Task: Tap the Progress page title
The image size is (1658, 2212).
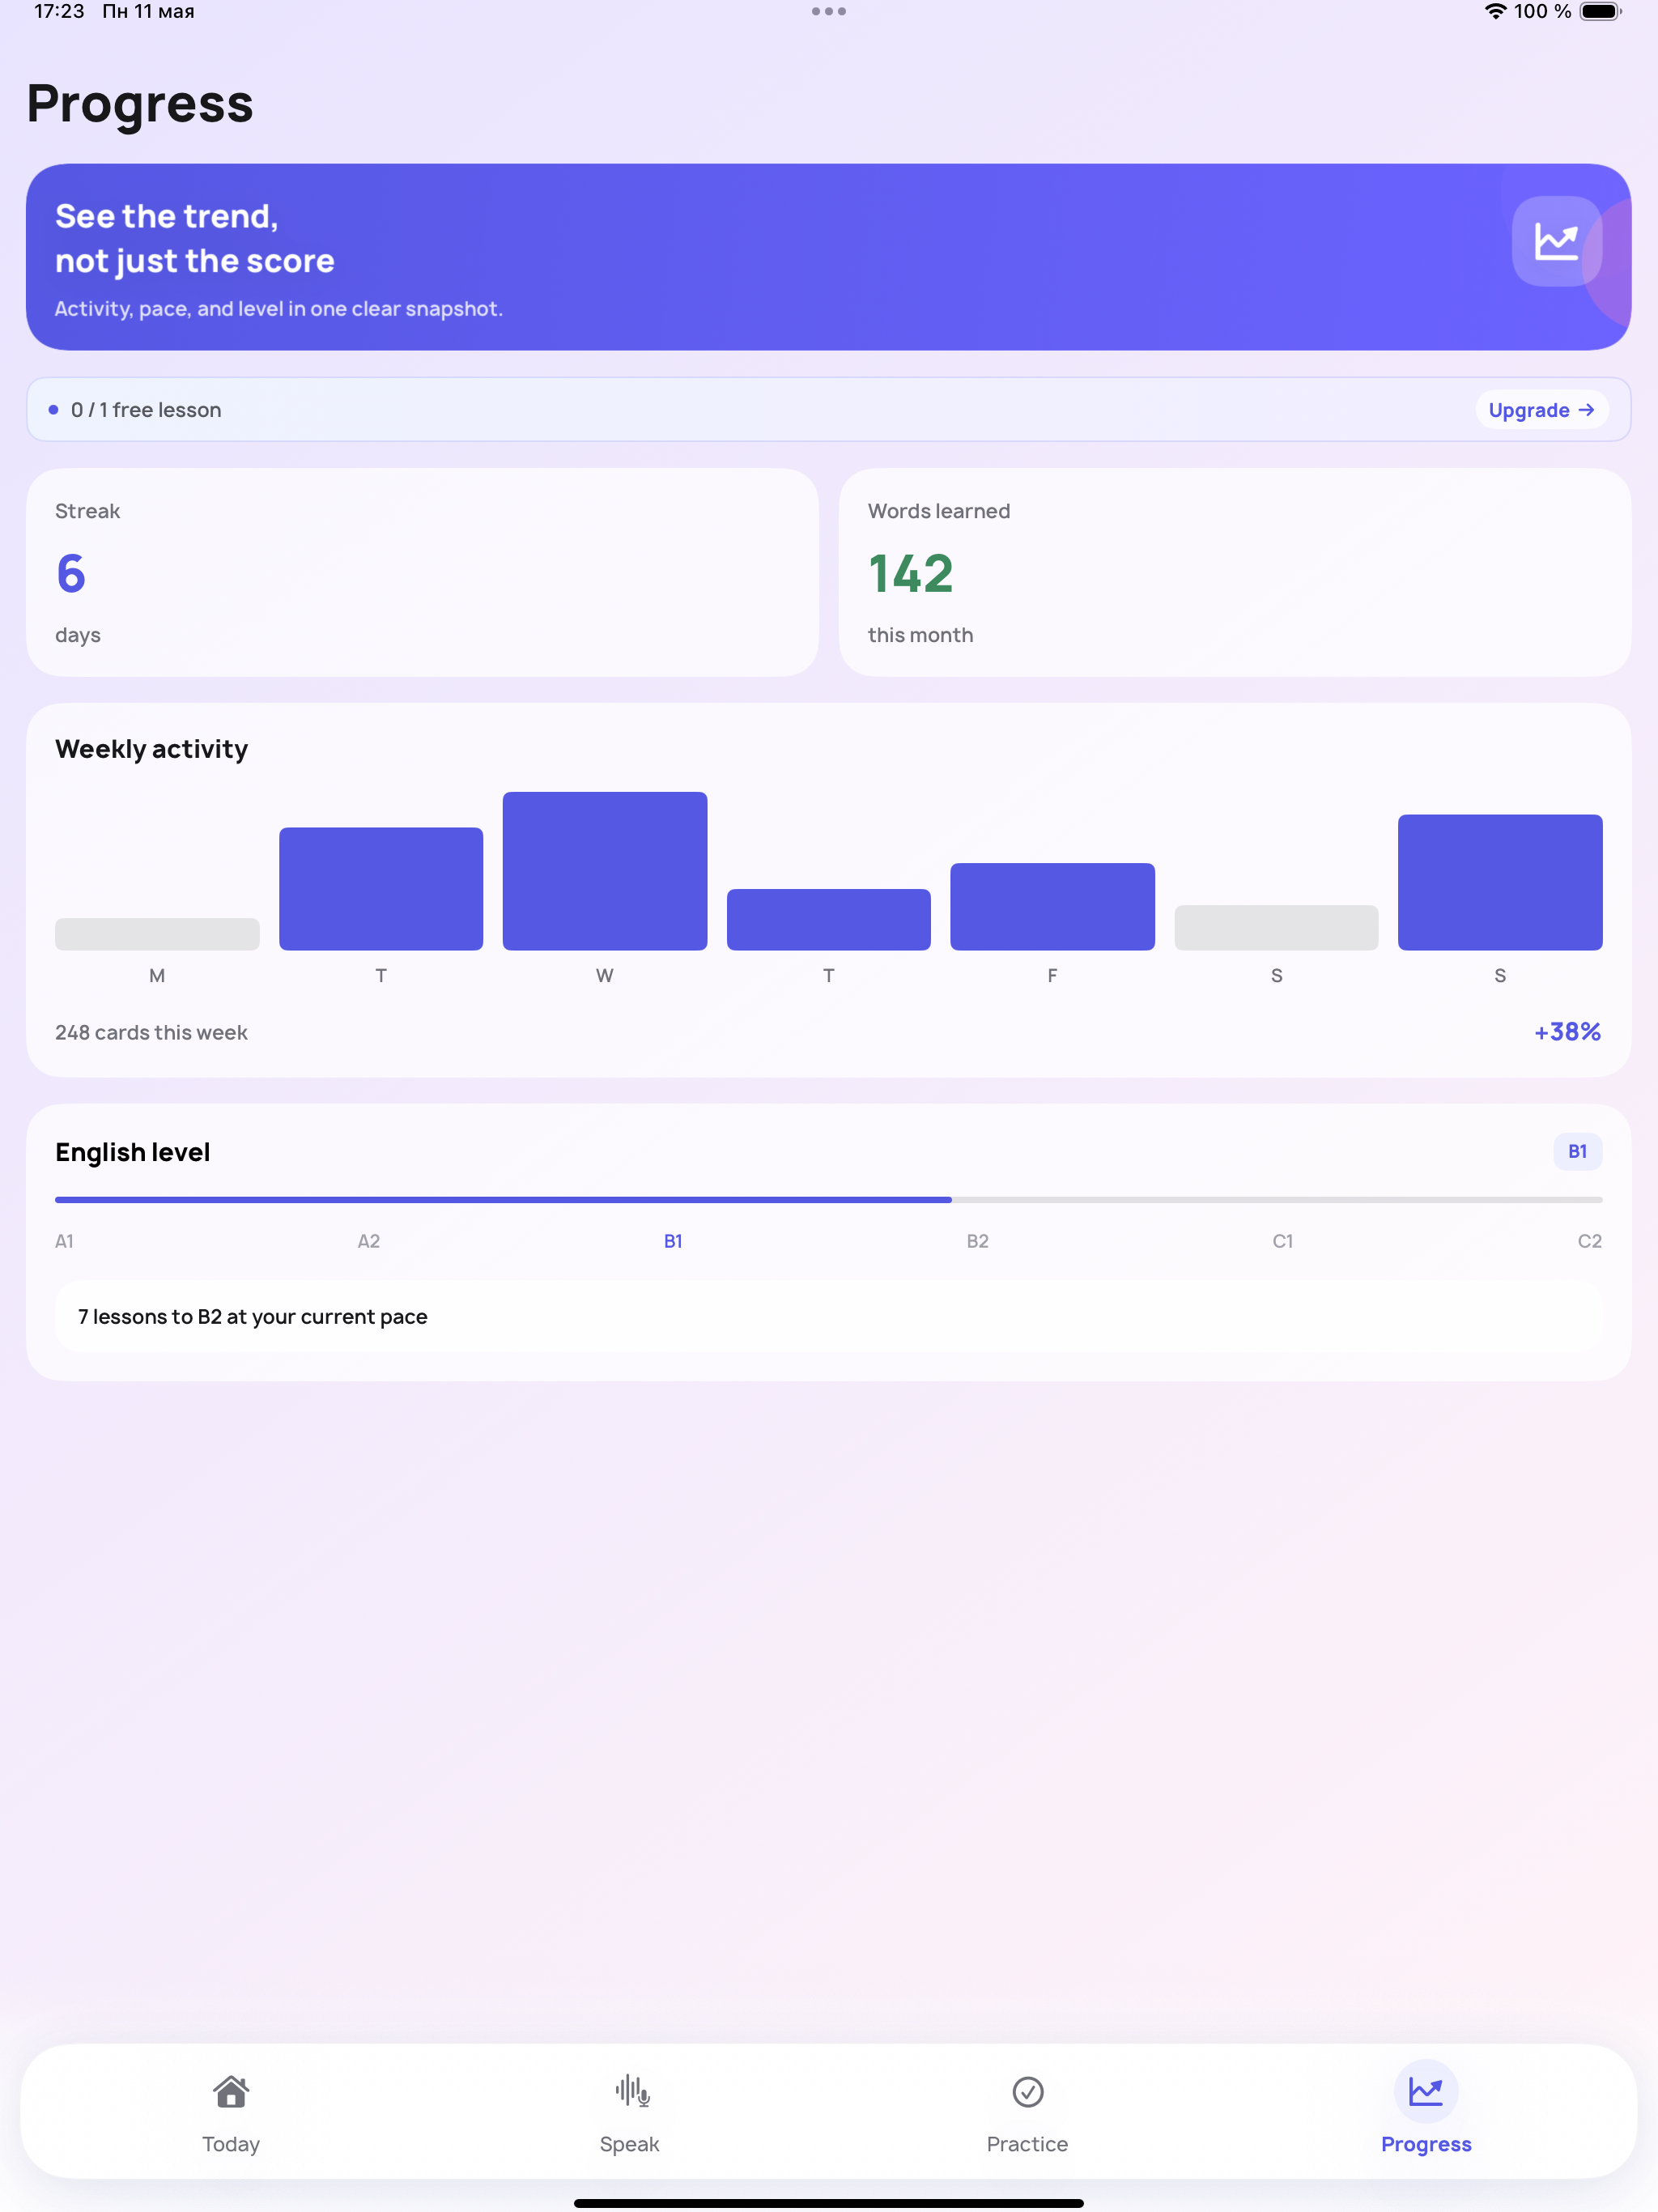Action: pyautogui.click(x=140, y=104)
